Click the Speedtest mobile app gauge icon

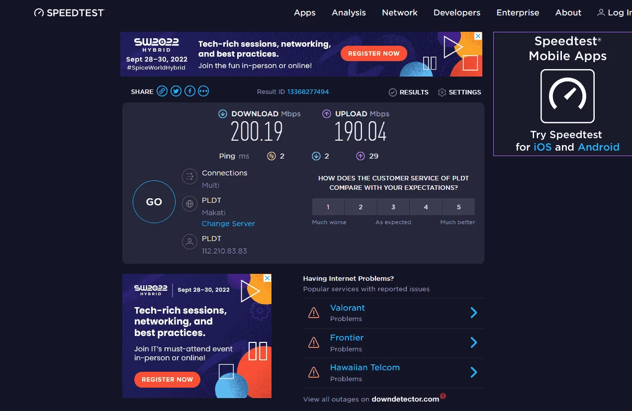point(567,96)
